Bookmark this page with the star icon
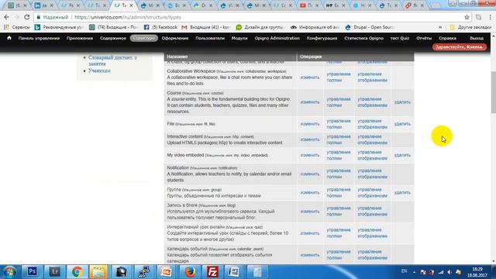This screenshot has width=496, height=279. click(467, 17)
